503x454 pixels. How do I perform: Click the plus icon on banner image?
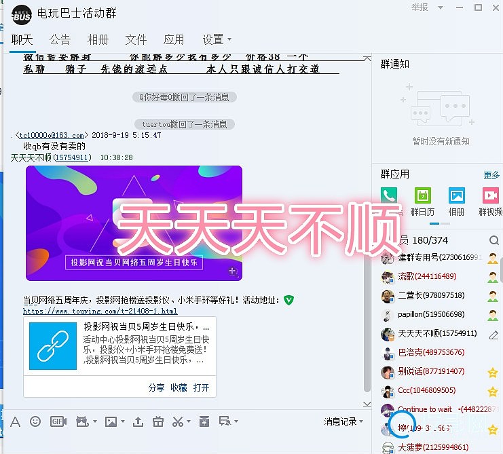click(232, 271)
